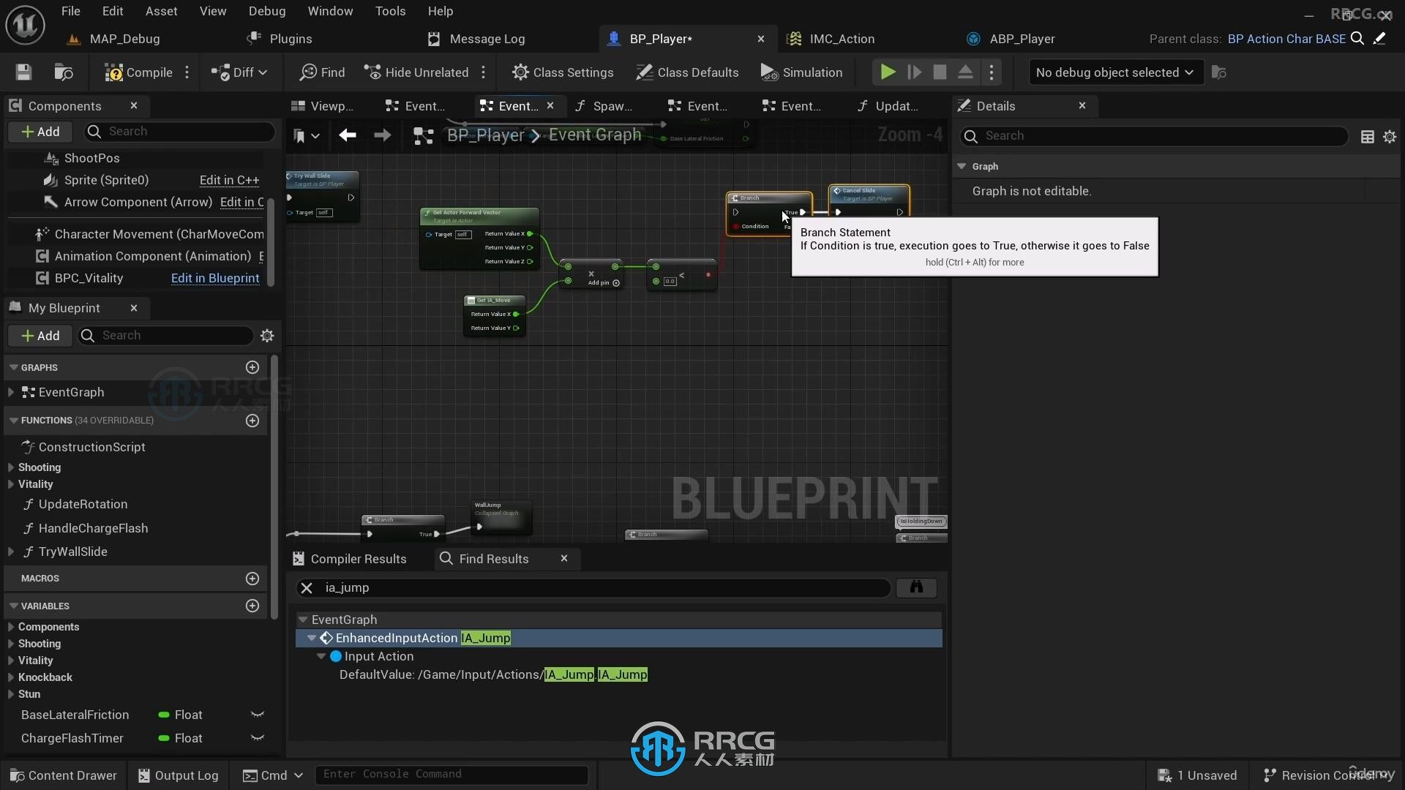Toggle visibility of EnhancedInputAction IA_Jump node
Screen dimensions: 1405x790
click(312, 638)
